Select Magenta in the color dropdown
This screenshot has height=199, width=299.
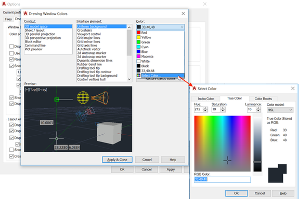click(x=160, y=56)
